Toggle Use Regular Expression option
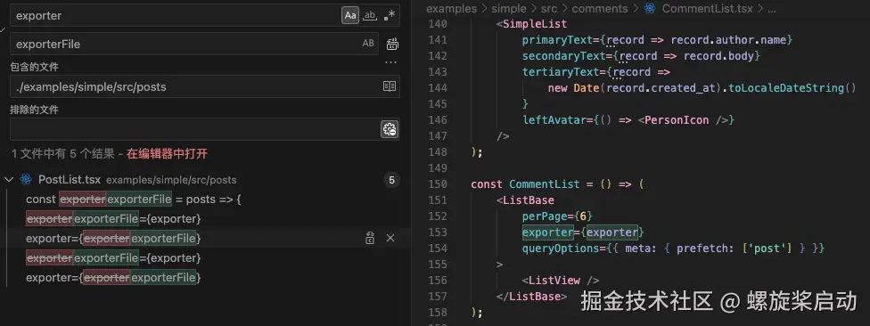870x326 pixels. pyautogui.click(x=390, y=15)
